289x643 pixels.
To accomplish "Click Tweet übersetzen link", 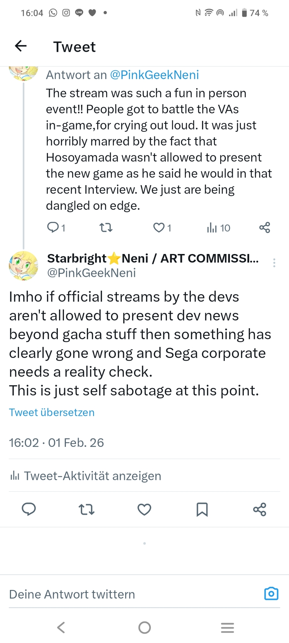I will point(52,412).
